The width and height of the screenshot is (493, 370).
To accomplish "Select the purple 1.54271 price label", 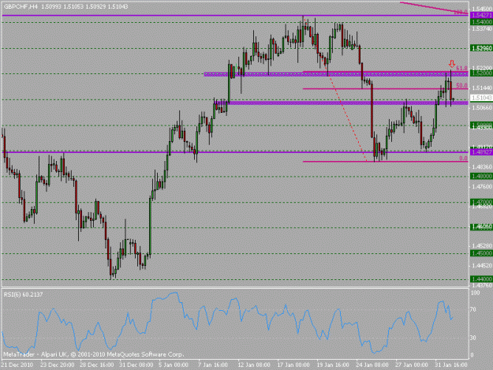I will (482, 16).
